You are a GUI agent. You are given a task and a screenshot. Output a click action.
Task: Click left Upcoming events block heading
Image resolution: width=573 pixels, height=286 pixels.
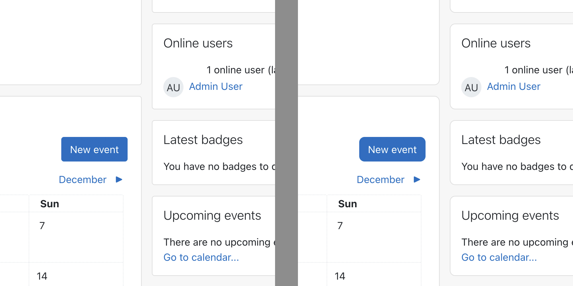click(x=212, y=216)
